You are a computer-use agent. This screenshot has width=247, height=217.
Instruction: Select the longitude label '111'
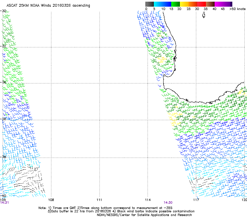point(99,200)
